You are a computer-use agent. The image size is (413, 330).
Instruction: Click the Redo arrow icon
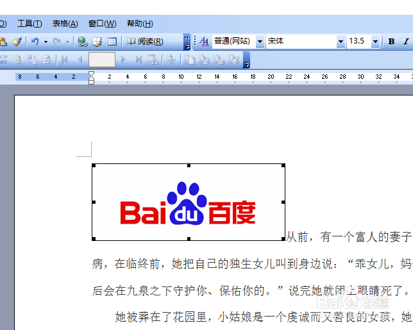click(x=56, y=42)
